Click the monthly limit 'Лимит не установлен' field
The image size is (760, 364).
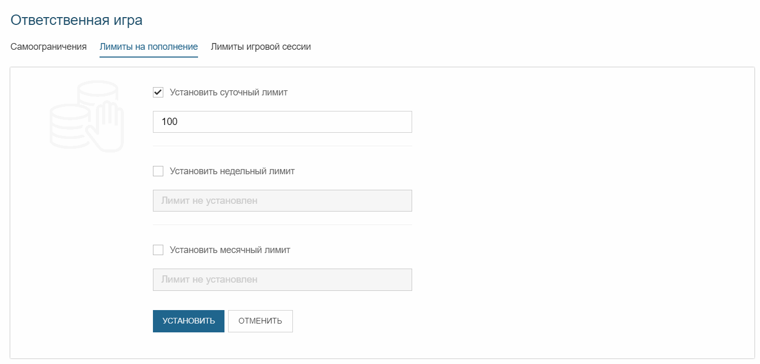tap(282, 279)
